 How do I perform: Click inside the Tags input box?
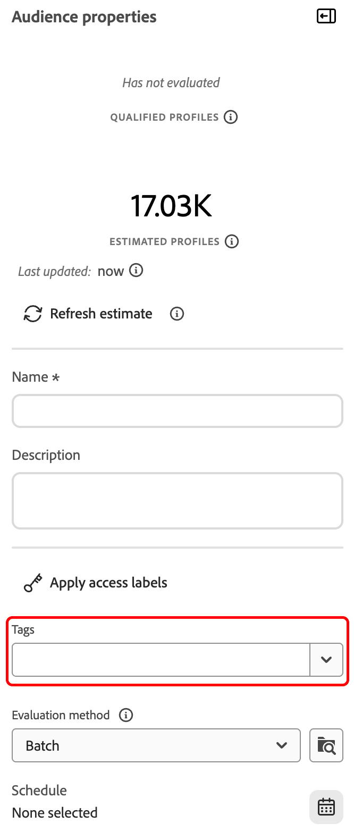tap(161, 660)
